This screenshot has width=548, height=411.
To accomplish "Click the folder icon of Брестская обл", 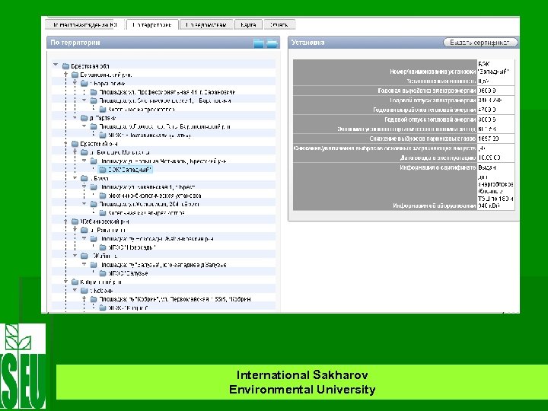I will [65, 66].
